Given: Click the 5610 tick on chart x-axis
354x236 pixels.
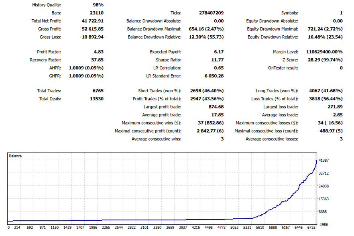Looking at the screenshot, I should click(260, 228).
